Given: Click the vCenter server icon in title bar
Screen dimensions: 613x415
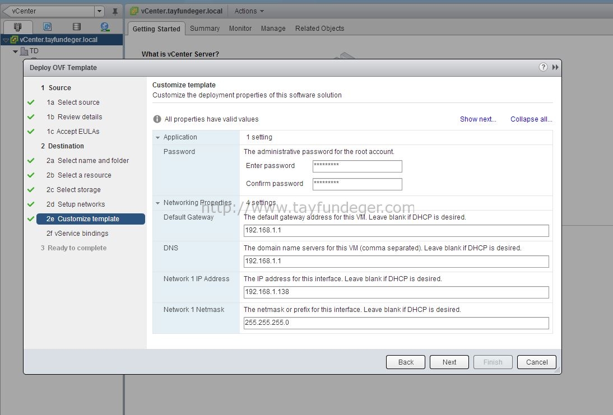Looking at the screenshot, I should [134, 11].
